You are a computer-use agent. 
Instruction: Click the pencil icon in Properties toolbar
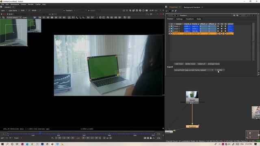tap(176, 11)
